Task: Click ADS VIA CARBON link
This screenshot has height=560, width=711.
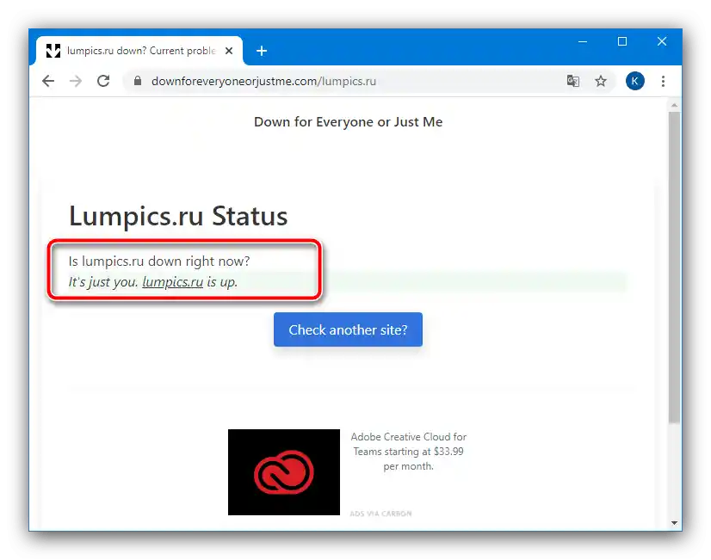Action: point(380,514)
